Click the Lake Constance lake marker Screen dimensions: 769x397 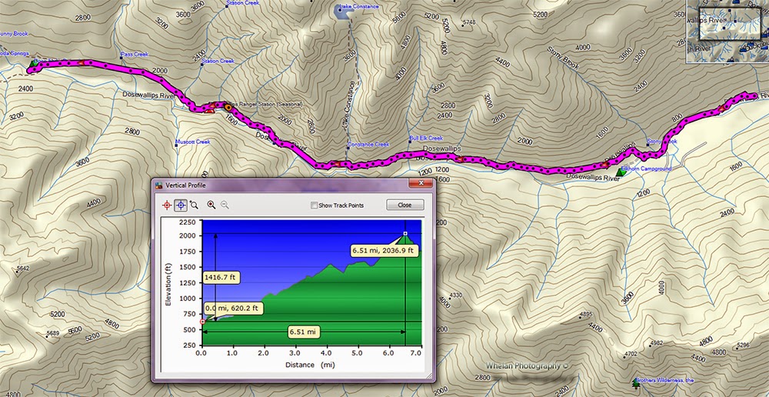click(340, 9)
